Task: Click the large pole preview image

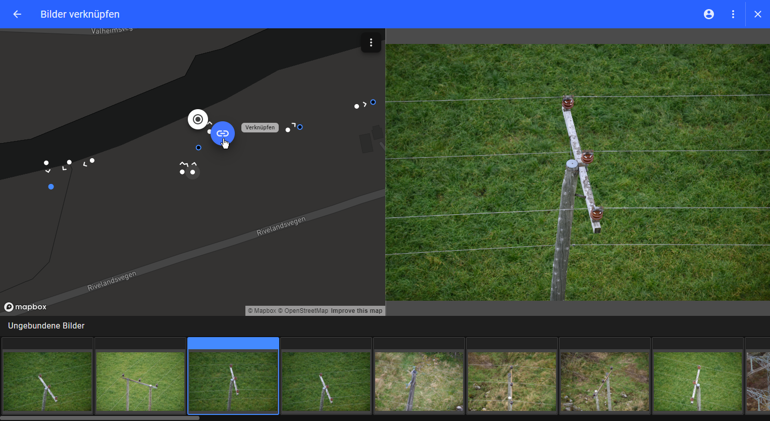Action: (x=578, y=172)
